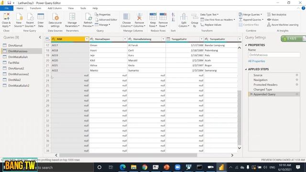Open NamaDepan column filter dropdown

(x=125, y=39)
